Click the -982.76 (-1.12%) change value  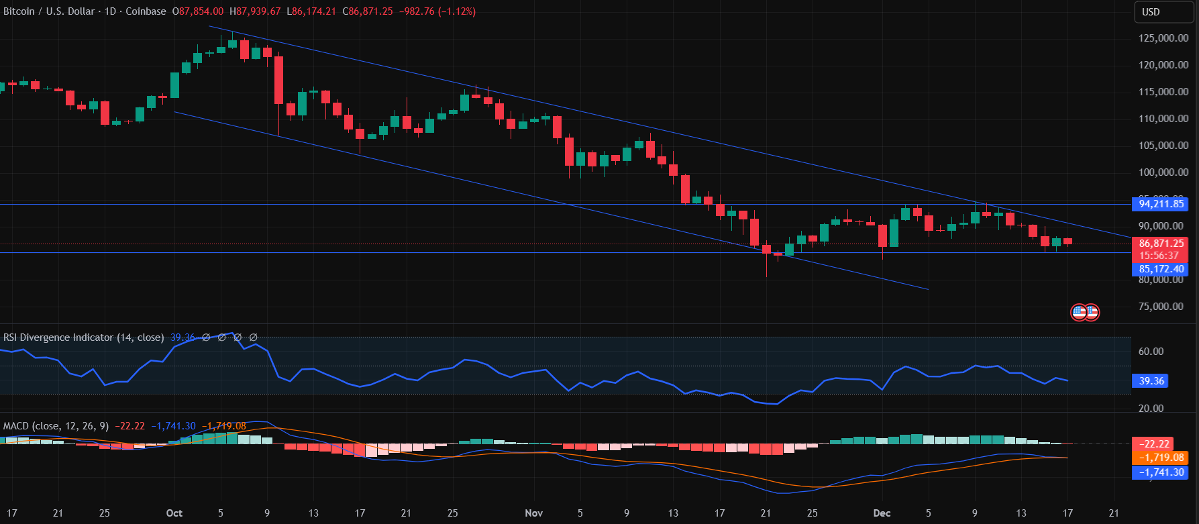point(437,11)
